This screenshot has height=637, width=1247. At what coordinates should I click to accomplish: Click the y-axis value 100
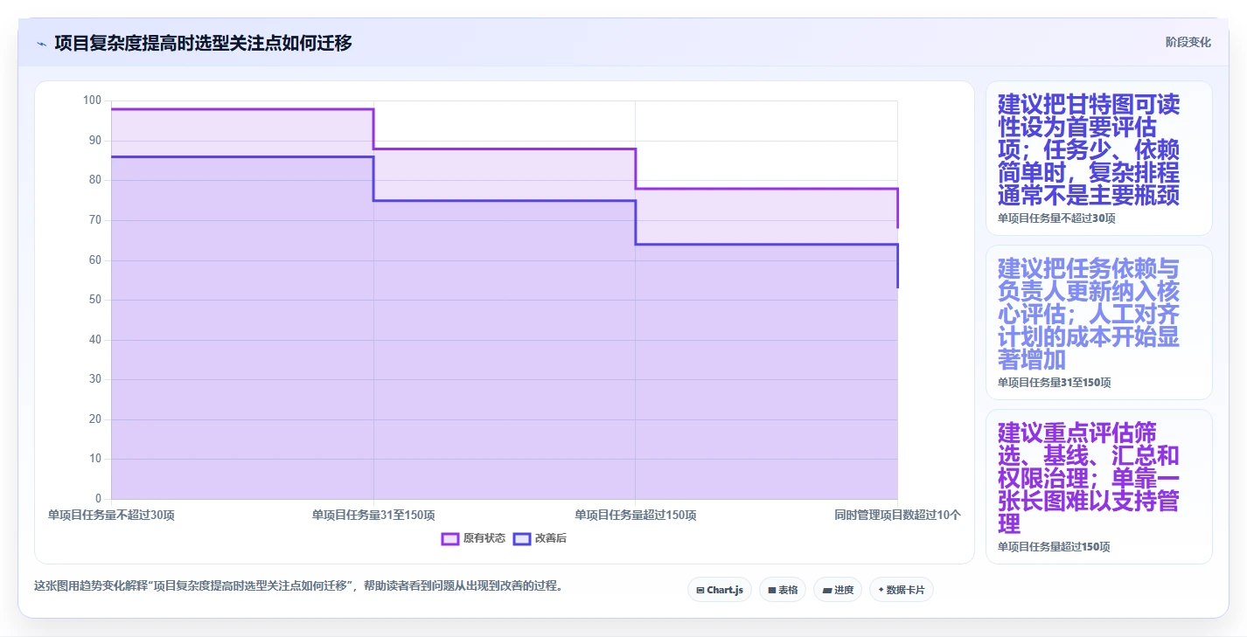click(x=92, y=100)
